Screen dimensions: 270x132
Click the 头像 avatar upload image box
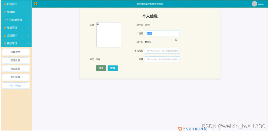[109, 35]
